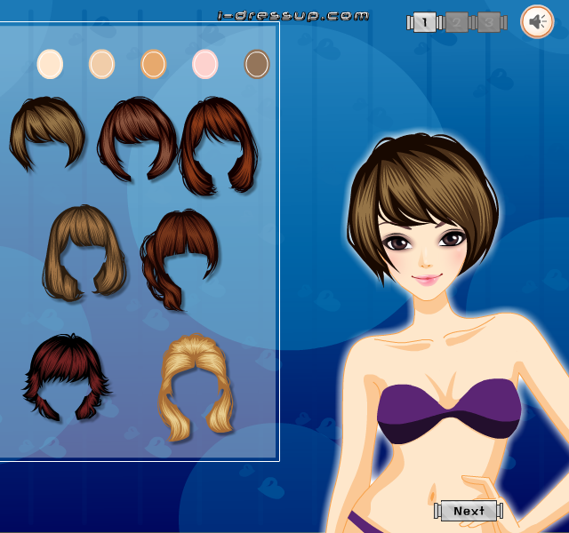Choose the auburn shoulder-length flipped hairstyle
569x533 pixels.
(x=219, y=146)
